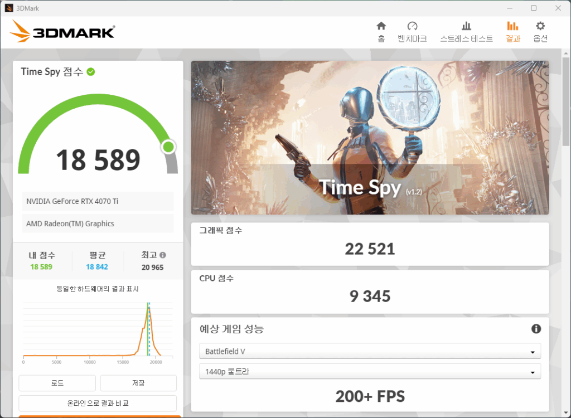Open the Battlefield V game dropdown
571x418 pixels.
point(370,351)
